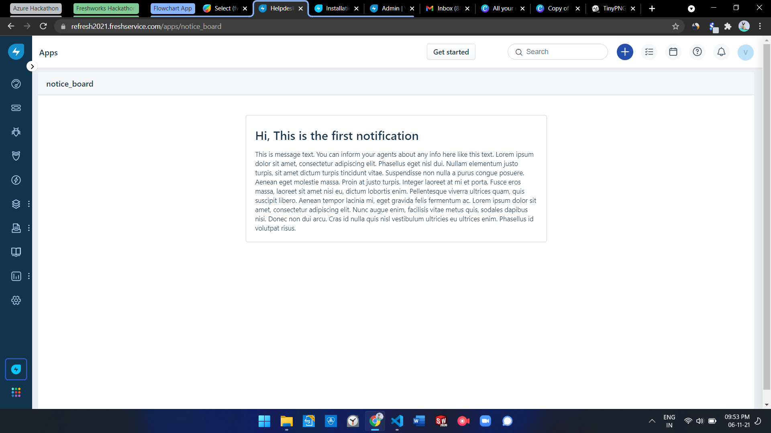
Task: Click the Get started button
Action: tap(451, 52)
